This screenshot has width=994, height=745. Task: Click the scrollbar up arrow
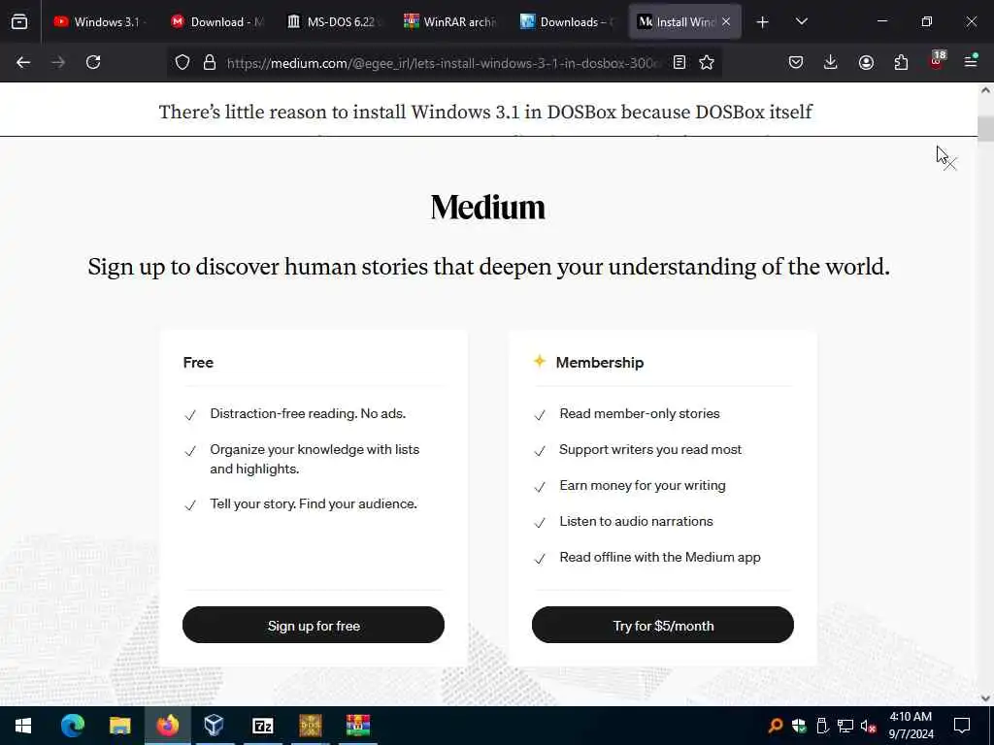(986, 90)
